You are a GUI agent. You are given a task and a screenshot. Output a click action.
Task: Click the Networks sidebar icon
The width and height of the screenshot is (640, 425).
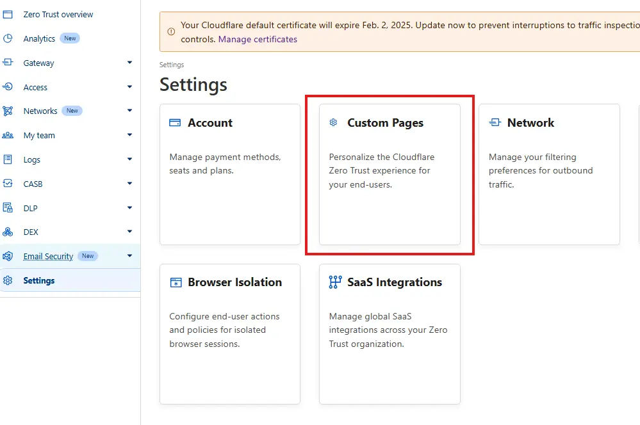tap(8, 111)
